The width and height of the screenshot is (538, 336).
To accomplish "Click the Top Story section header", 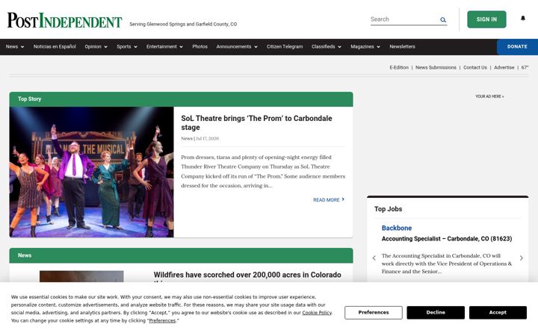I will [x=181, y=99].
